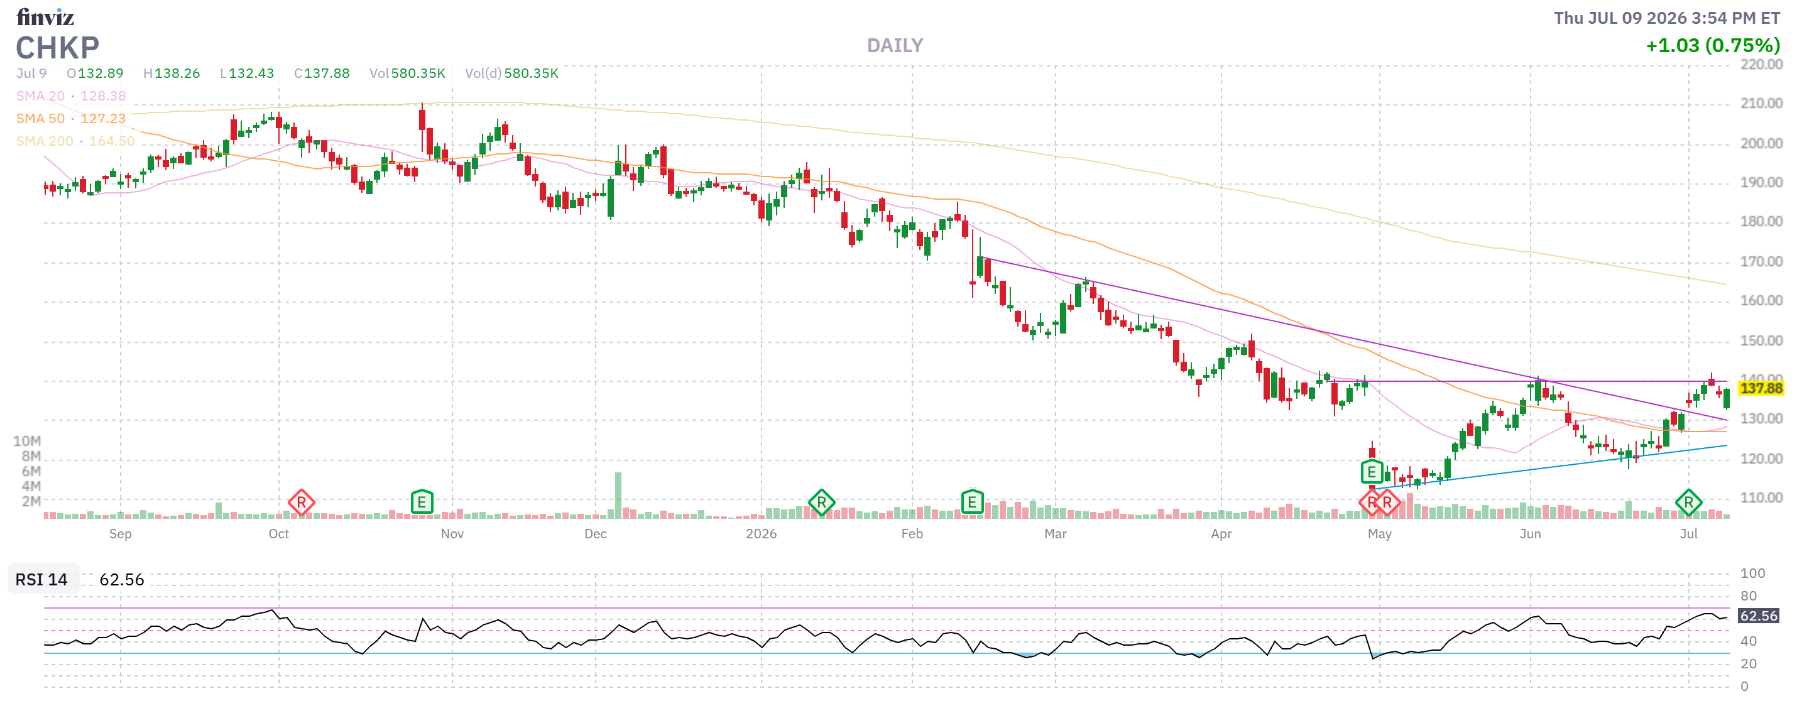Screen dimensions: 1797x706
Task: Click the green R marker in July
Action: (1688, 502)
